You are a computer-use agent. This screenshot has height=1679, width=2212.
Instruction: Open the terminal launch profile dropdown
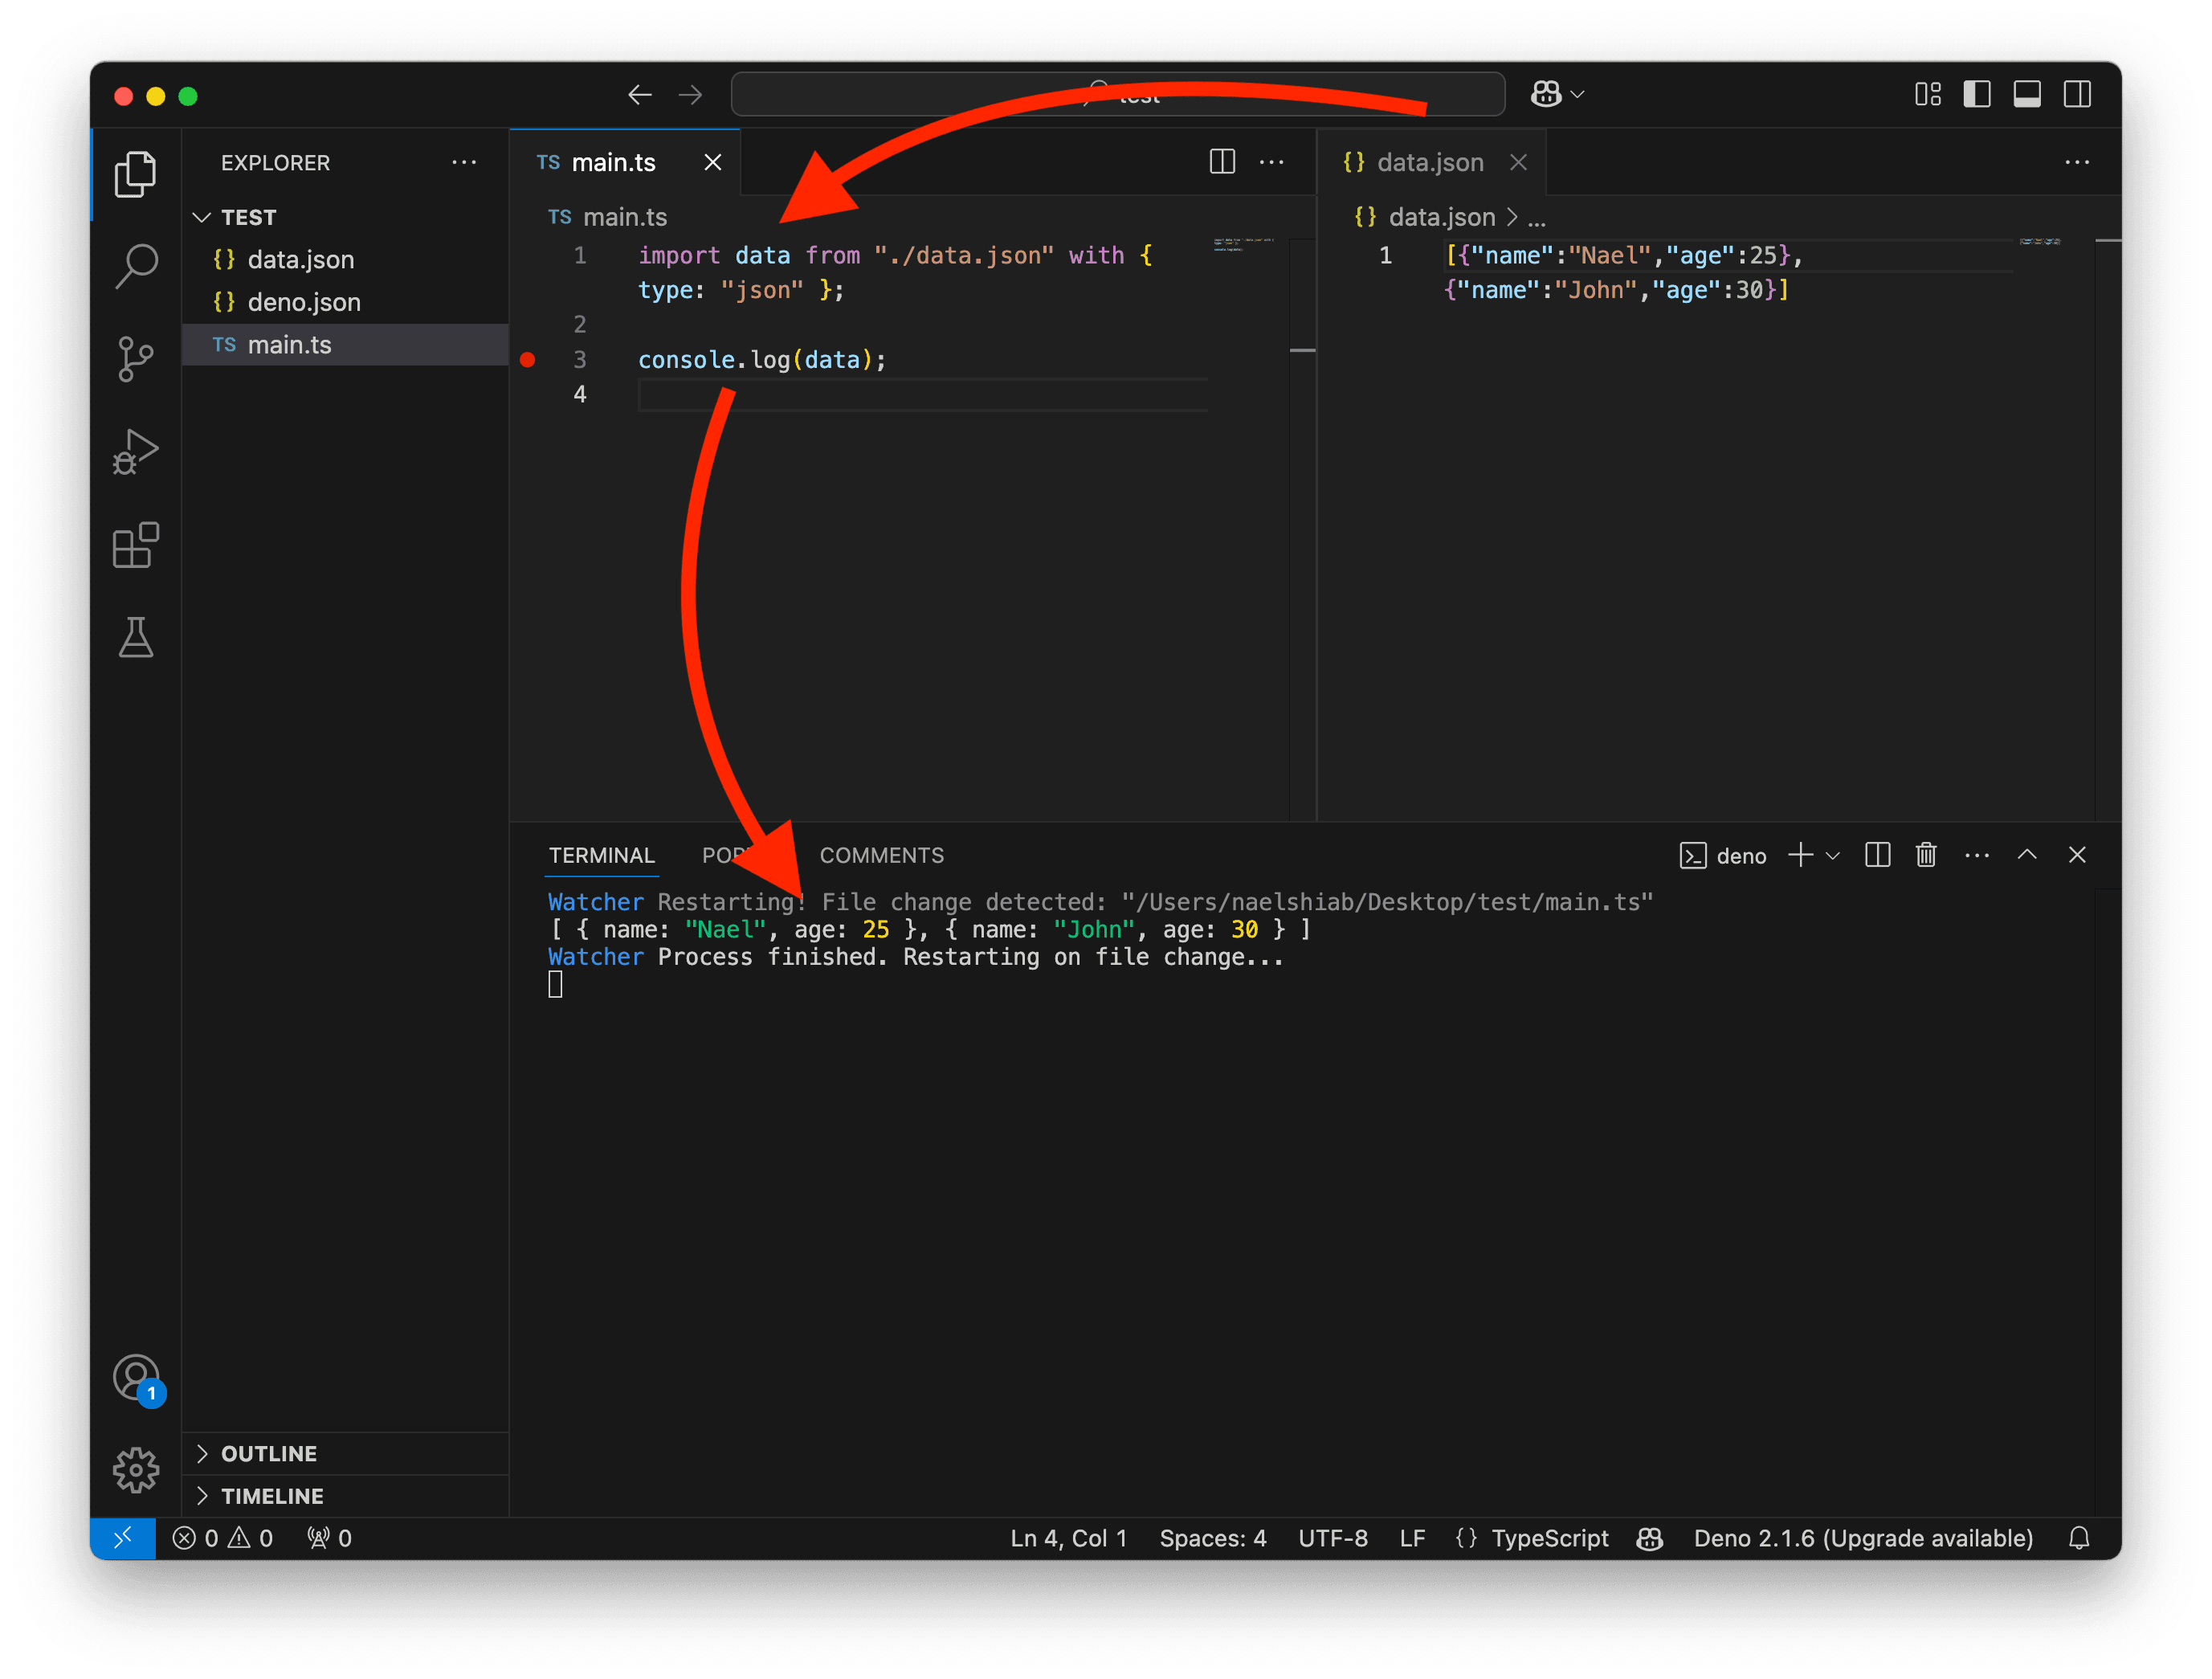pos(1832,856)
